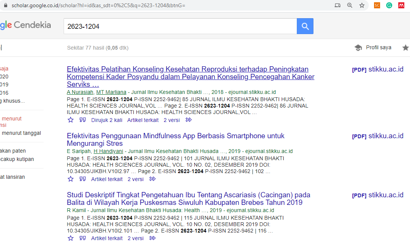Cite the Mindfulness App article

tap(83, 179)
